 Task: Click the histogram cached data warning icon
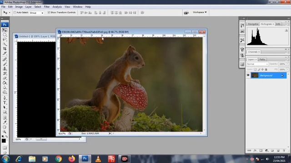[x=286, y=30]
